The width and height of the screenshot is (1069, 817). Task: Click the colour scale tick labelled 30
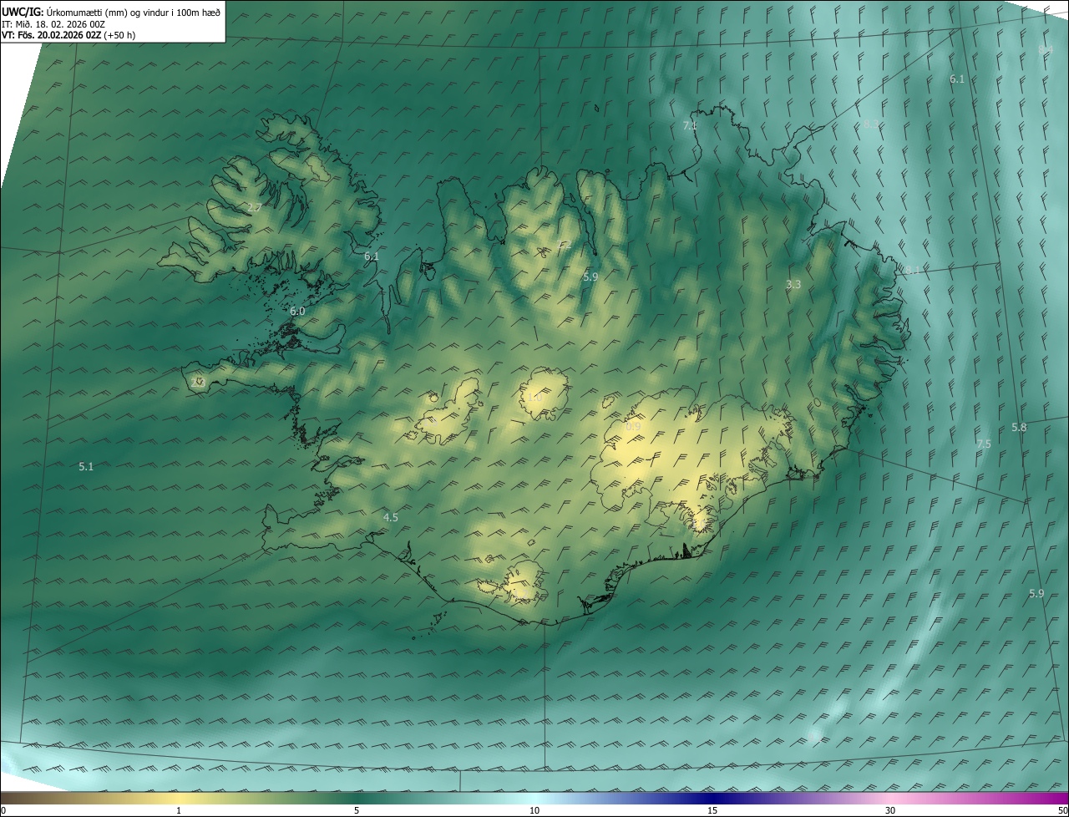click(890, 810)
